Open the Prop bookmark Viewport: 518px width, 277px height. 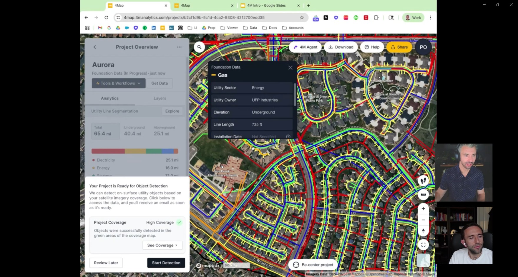209,28
